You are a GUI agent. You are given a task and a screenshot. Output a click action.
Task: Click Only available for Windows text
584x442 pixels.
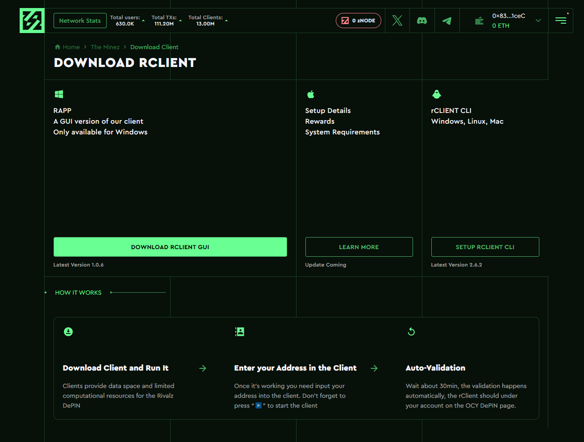pos(100,132)
